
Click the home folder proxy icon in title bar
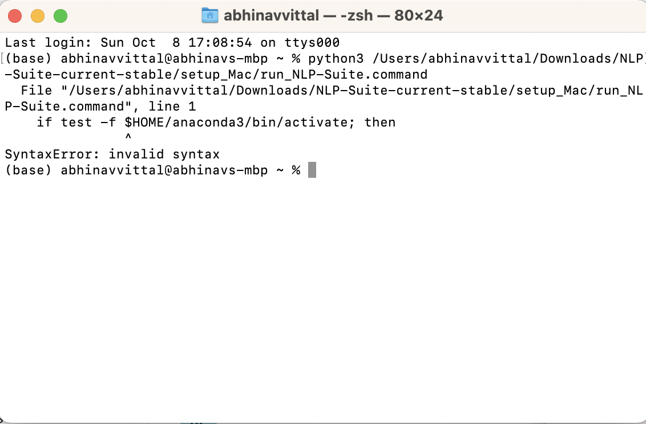pyautogui.click(x=211, y=15)
